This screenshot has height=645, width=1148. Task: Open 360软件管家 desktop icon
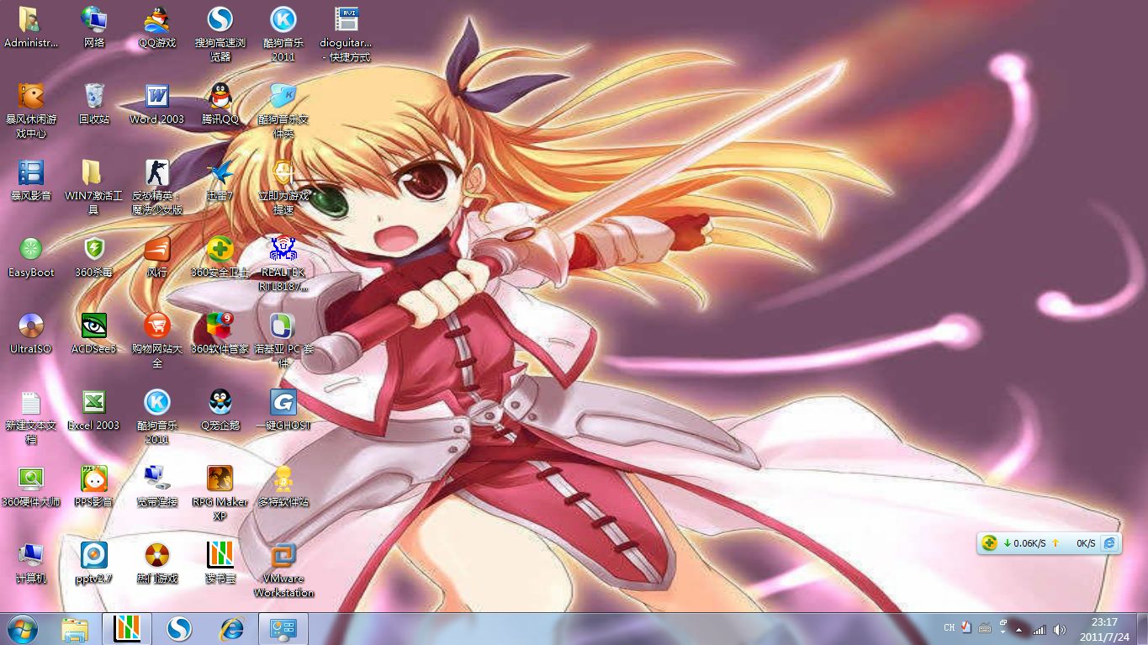[220, 333]
